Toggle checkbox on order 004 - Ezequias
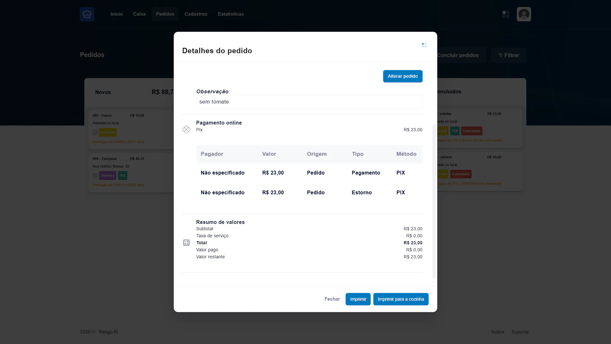 click(x=95, y=176)
